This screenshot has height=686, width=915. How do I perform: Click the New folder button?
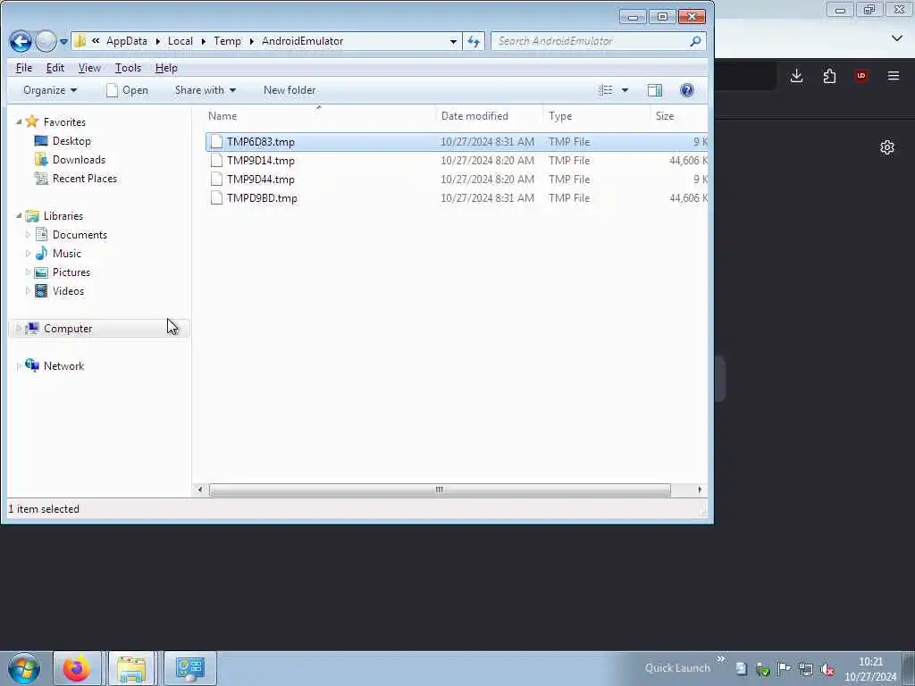pyautogui.click(x=290, y=90)
